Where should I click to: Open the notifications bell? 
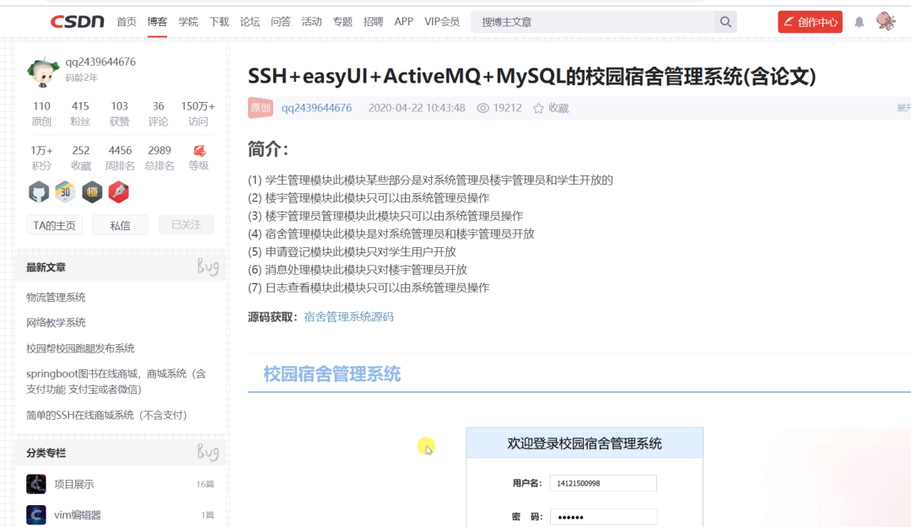(x=860, y=22)
